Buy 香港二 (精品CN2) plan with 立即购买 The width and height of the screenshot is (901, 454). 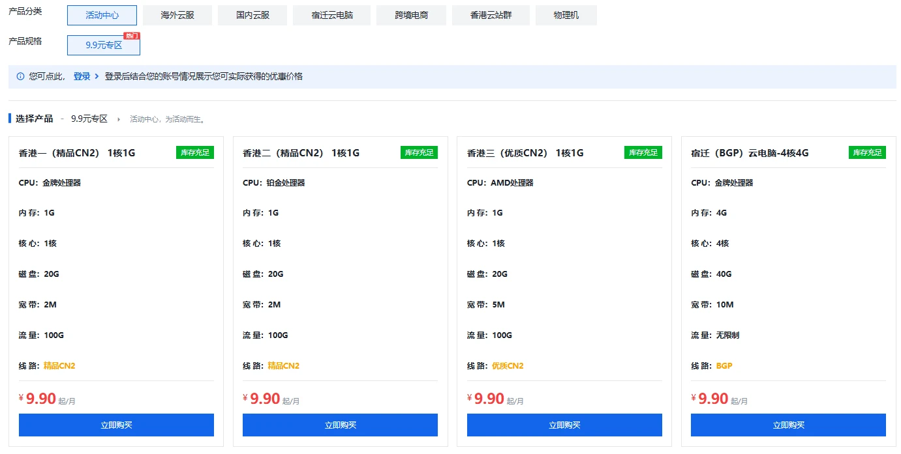coord(340,425)
